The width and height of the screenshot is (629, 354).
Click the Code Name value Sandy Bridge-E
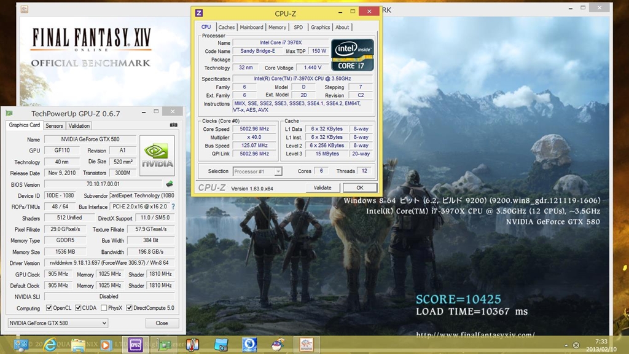[x=257, y=51]
